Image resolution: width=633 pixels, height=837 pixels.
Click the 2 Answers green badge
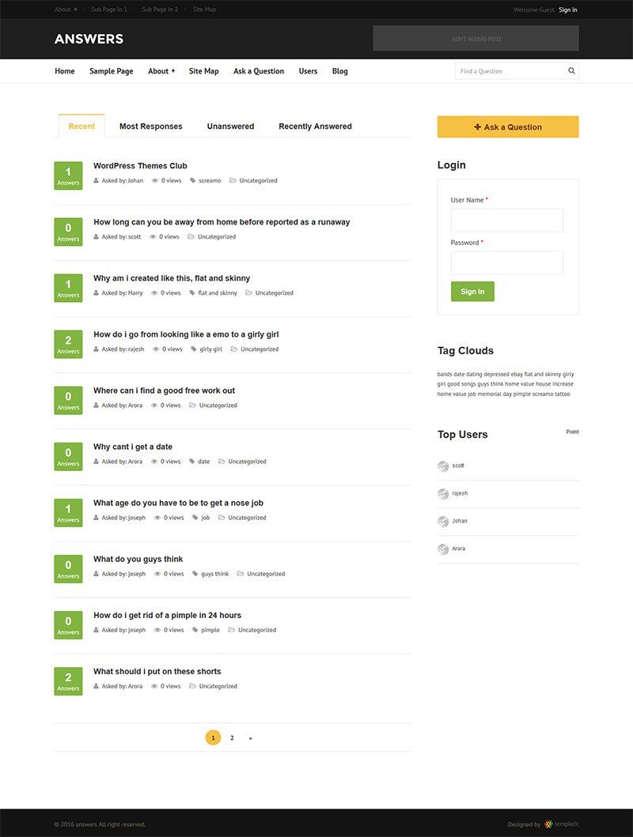(x=68, y=344)
